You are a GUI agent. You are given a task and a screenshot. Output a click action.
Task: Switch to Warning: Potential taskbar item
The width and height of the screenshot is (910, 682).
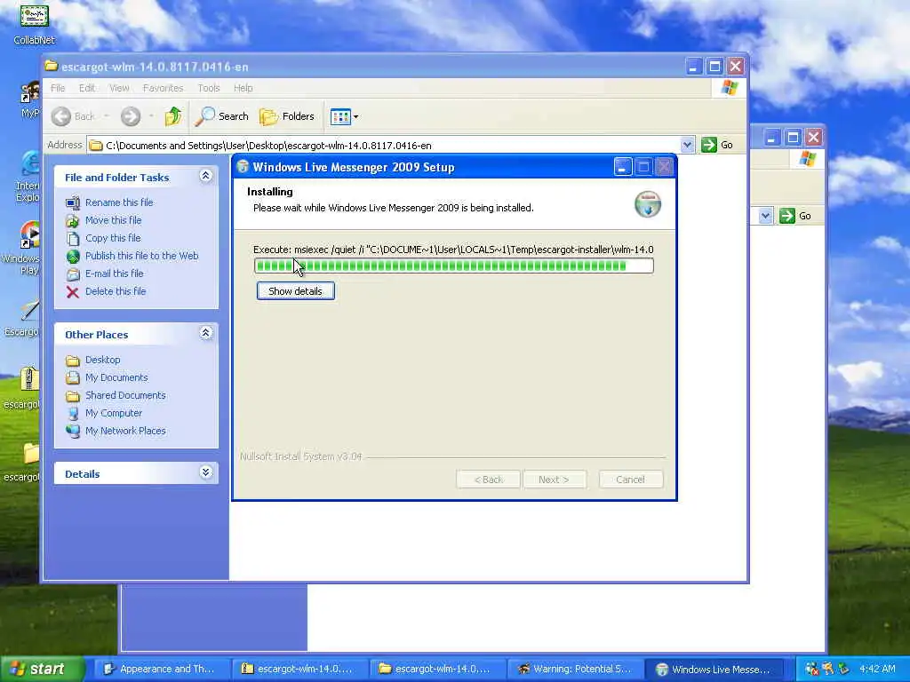coord(574,669)
